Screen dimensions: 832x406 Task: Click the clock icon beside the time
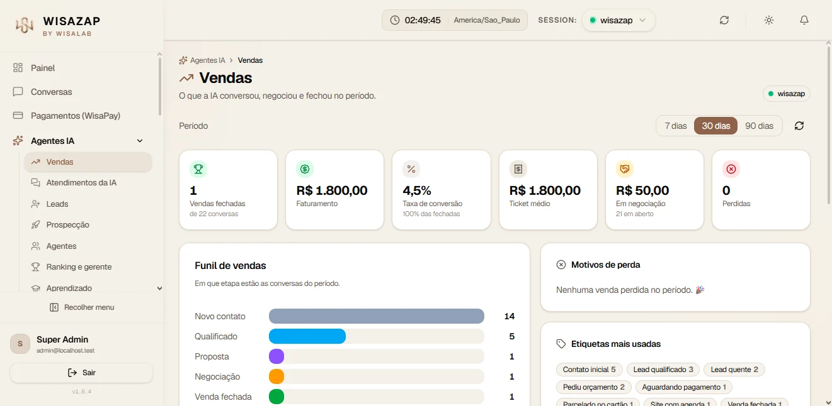(395, 20)
